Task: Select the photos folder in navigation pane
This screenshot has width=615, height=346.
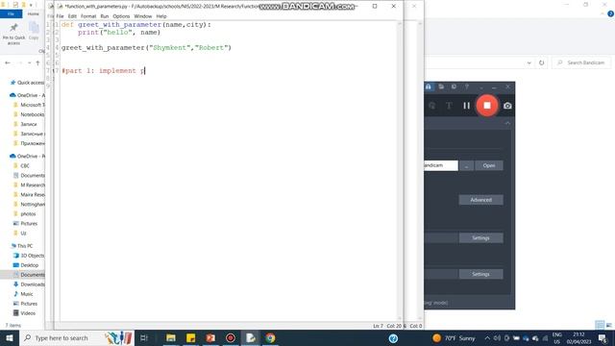Action: pyautogui.click(x=25, y=213)
